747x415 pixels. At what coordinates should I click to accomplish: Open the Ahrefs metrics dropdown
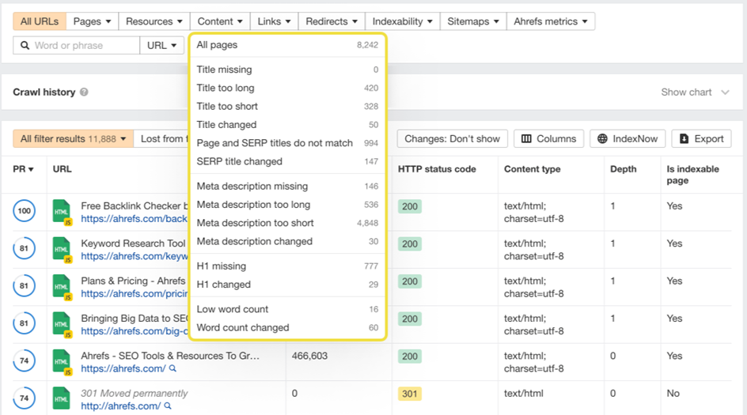pos(551,21)
